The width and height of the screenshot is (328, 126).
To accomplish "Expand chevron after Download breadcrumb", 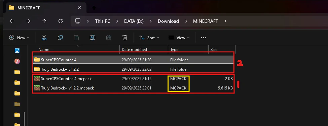I will [x=186, y=21].
